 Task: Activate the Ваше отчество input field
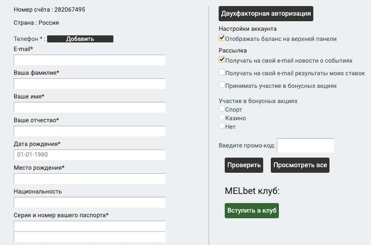90,131
